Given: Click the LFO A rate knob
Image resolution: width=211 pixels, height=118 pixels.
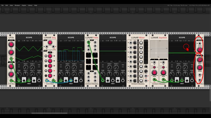Looking at the screenshot, I should (11, 45).
